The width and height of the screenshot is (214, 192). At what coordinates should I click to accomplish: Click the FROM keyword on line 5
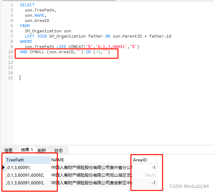pyautogui.click(x=25, y=26)
